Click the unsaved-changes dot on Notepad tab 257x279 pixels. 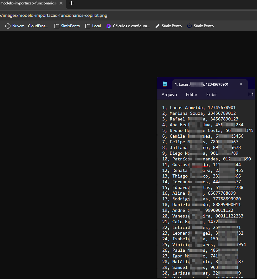click(x=241, y=84)
